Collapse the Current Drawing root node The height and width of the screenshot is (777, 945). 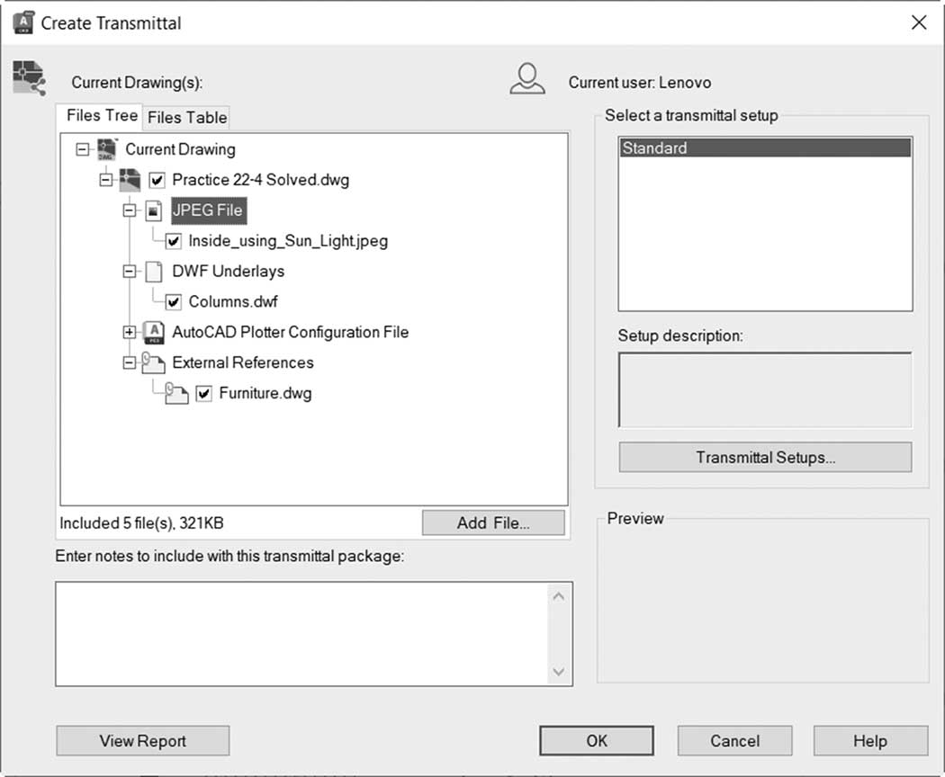pyautogui.click(x=83, y=149)
